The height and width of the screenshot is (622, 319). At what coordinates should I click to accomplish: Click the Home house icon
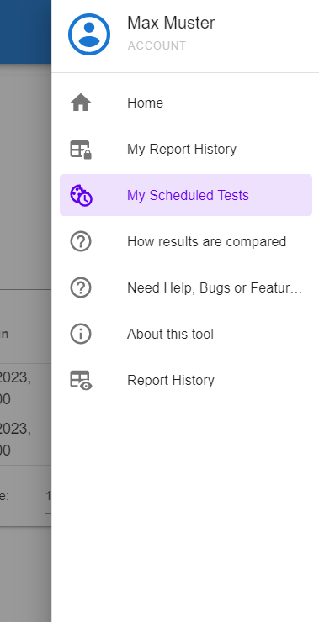click(x=81, y=103)
